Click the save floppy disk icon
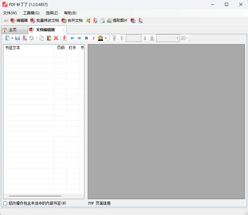 [x=17, y=38]
